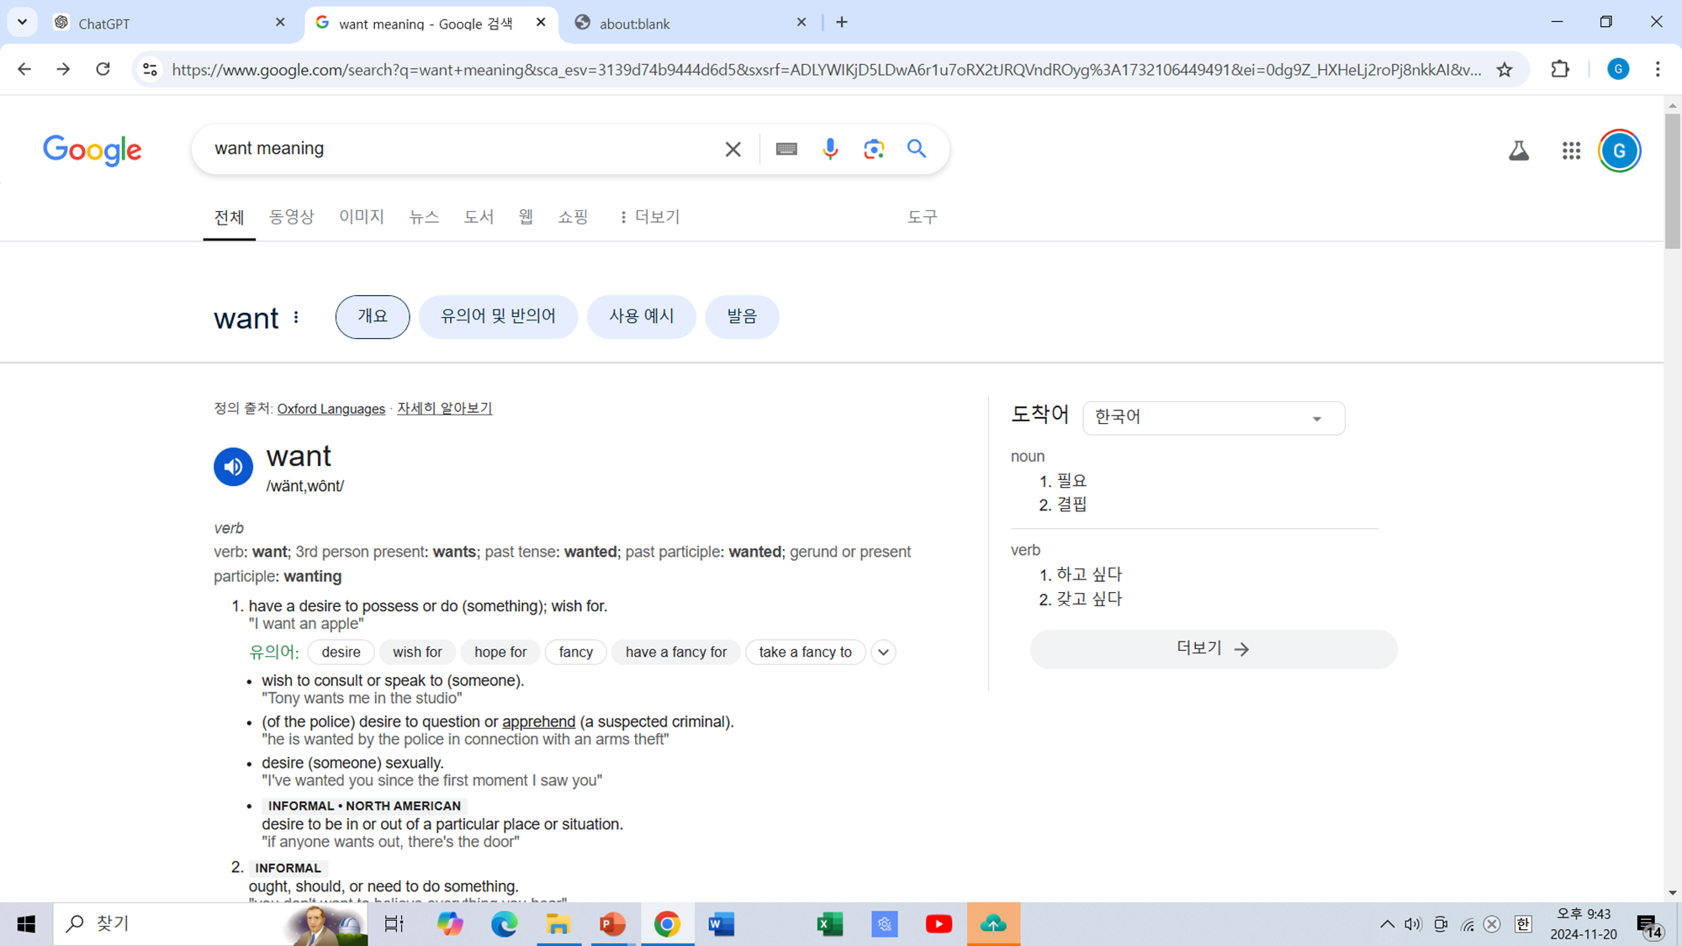Open the 한국어 target language dropdown
The image size is (1682, 946).
pos(1213,418)
